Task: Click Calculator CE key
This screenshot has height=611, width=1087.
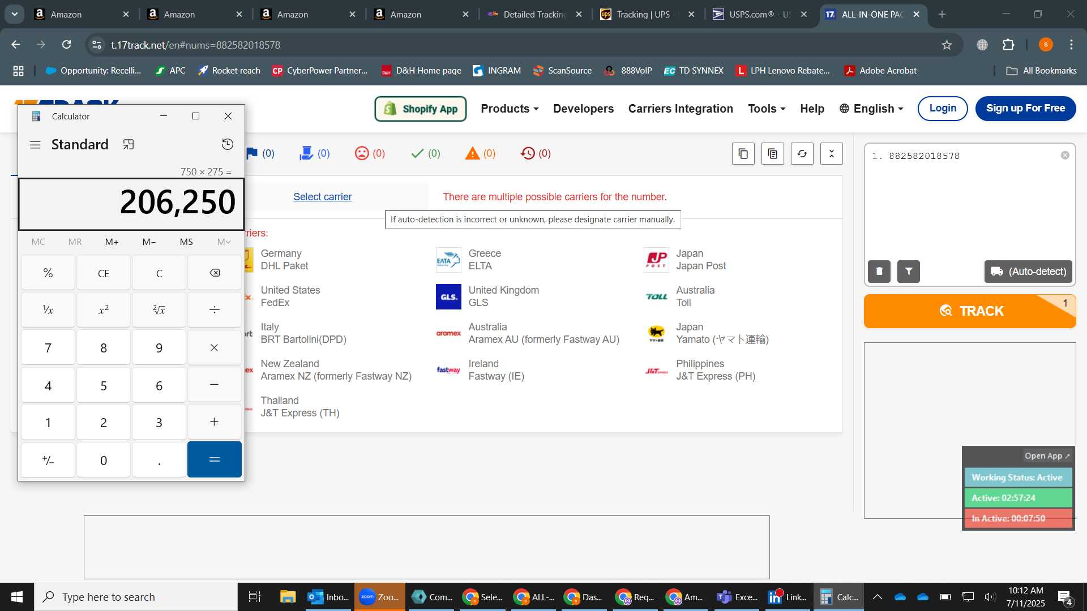Action: pyautogui.click(x=104, y=273)
